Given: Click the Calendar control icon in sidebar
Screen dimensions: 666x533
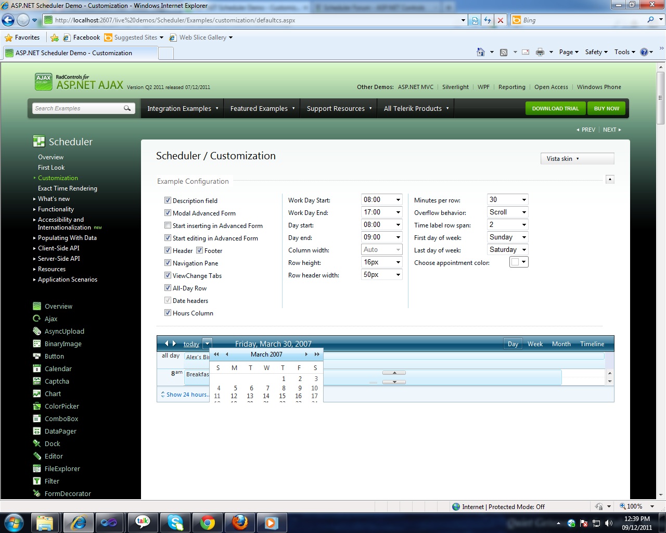Looking at the screenshot, I should pyautogui.click(x=37, y=369).
